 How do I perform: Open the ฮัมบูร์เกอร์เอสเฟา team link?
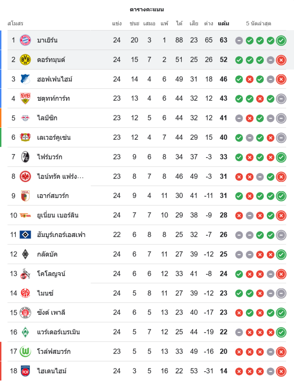coord(61,235)
